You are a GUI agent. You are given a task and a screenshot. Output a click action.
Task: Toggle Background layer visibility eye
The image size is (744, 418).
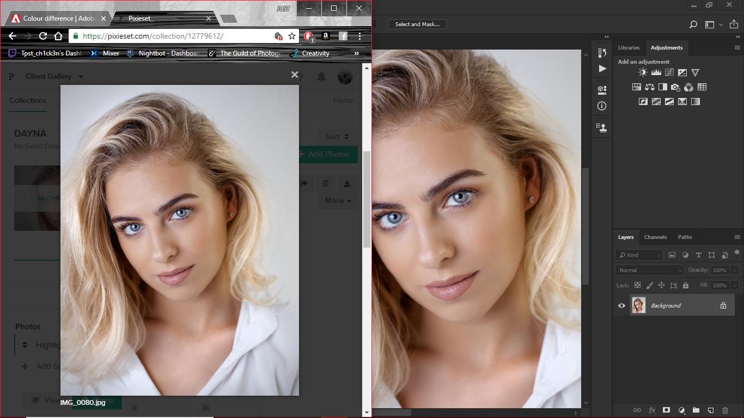click(621, 305)
